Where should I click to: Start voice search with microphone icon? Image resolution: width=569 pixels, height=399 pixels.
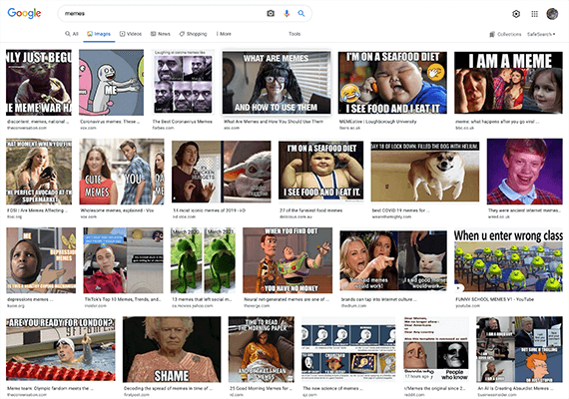[286, 13]
